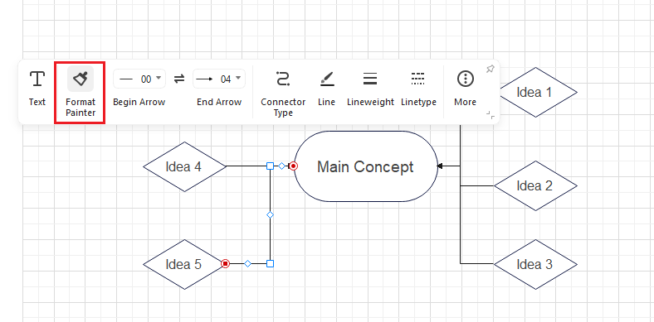Viewport: 654px width, 322px height.
Task: Select the Text tool icon
Action: (x=37, y=79)
